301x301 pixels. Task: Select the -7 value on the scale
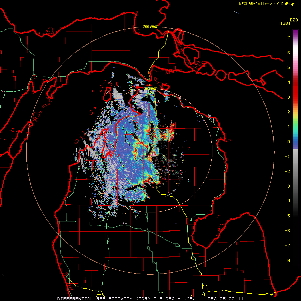pyautogui.click(x=287, y=245)
